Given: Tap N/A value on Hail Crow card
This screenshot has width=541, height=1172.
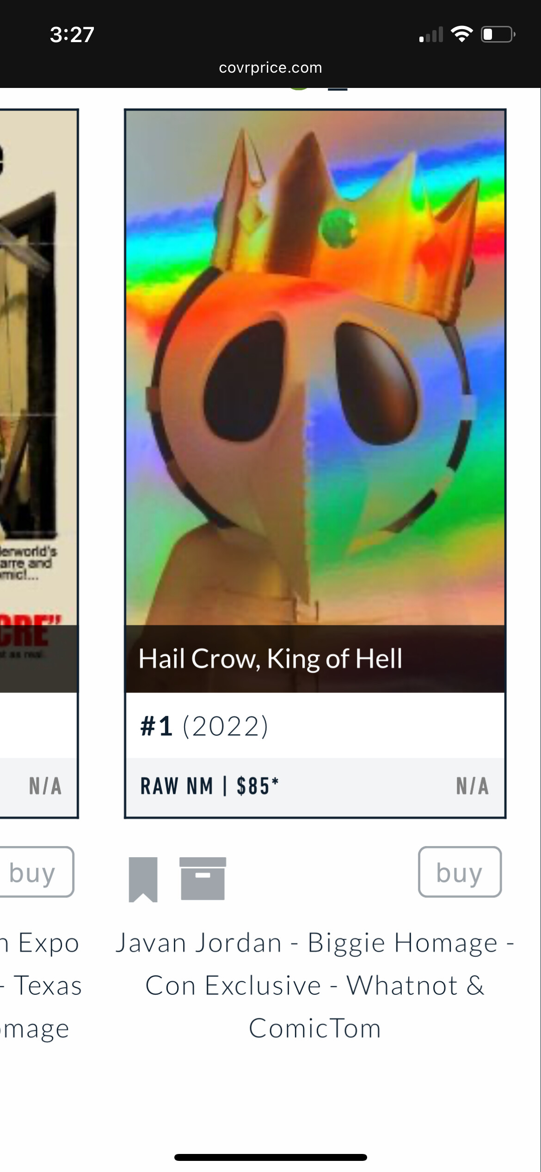Looking at the screenshot, I should [x=472, y=786].
